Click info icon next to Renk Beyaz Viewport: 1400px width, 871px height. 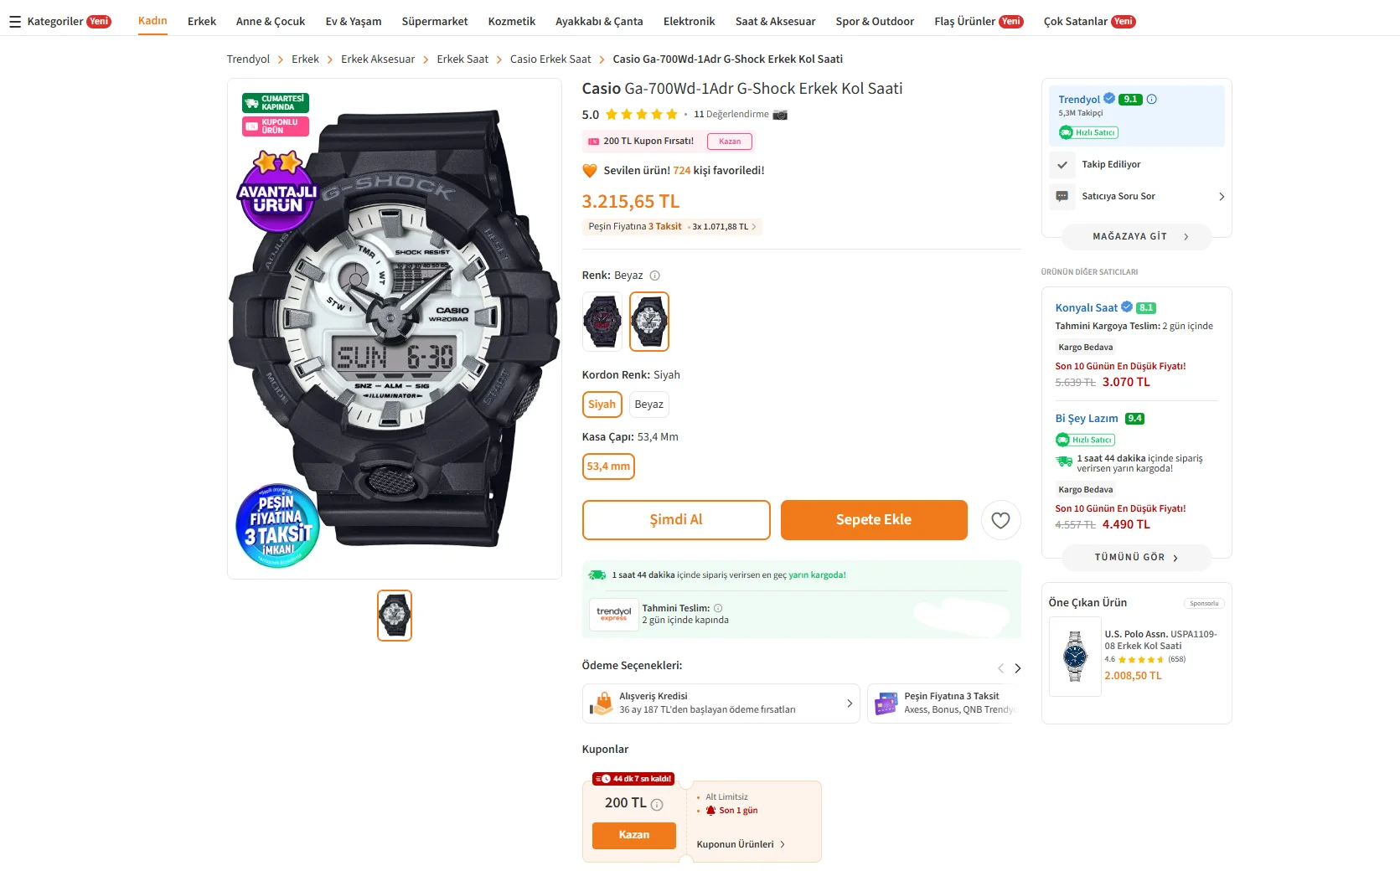655,276
